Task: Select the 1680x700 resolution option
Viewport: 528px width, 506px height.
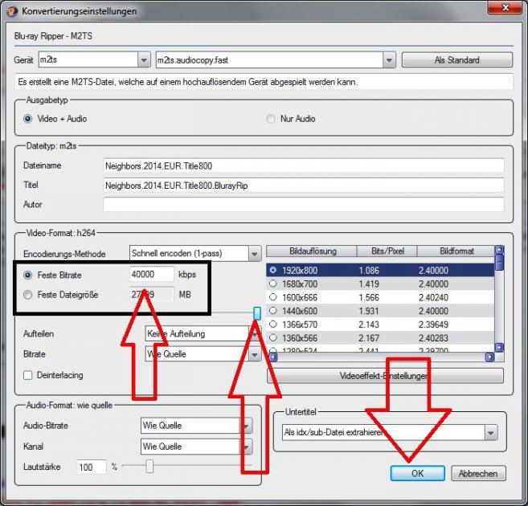Action: pyautogui.click(x=273, y=284)
